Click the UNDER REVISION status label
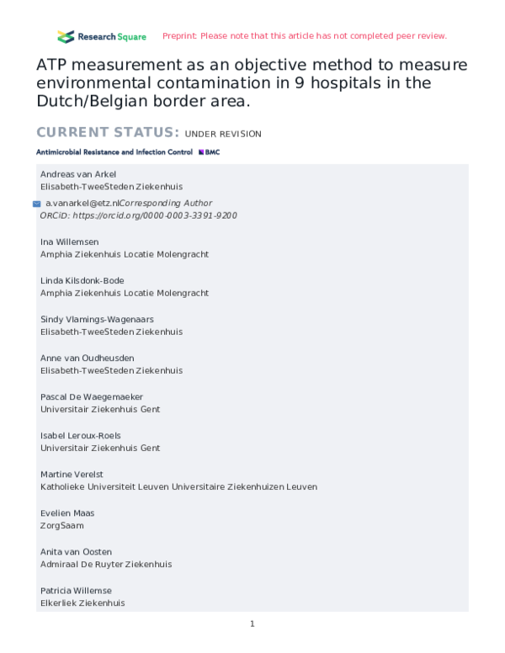Viewport: 505px width, 653px height. coord(223,134)
